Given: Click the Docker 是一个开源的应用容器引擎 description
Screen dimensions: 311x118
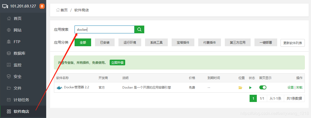Looking at the screenshot, I should click(x=147, y=88).
